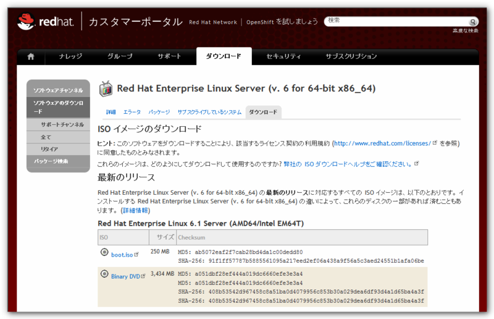
Task: Click the 250 MB size cell
Action: (160, 252)
